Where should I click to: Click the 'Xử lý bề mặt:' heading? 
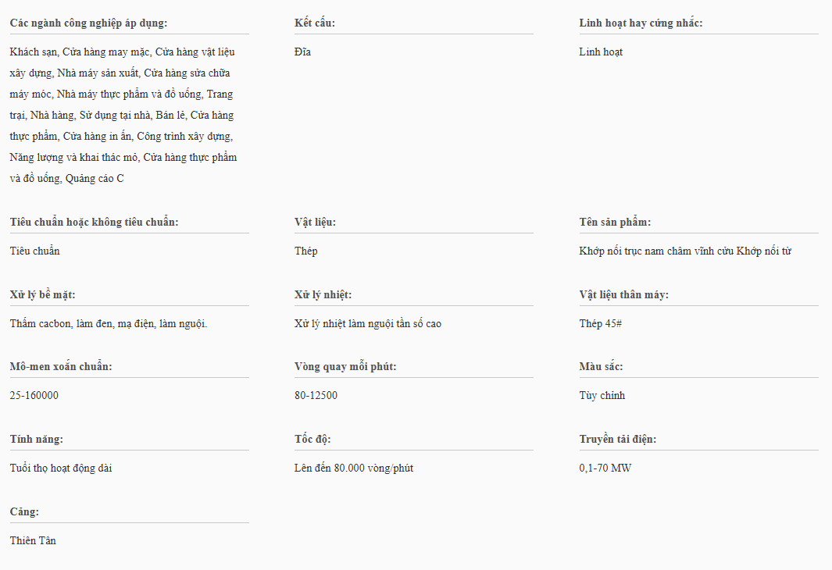42,294
